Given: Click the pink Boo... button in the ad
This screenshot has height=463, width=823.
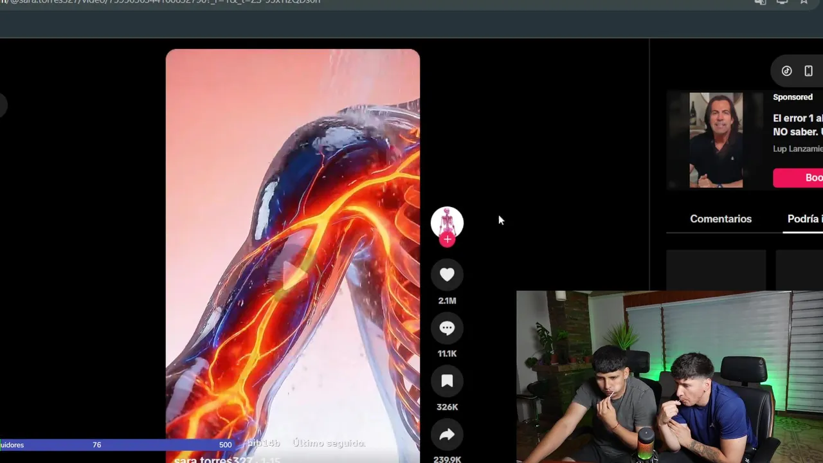Looking at the screenshot, I should [798, 177].
